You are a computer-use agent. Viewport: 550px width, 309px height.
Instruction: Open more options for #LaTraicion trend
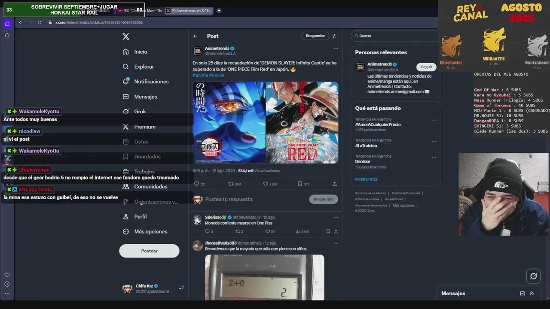[434, 141]
